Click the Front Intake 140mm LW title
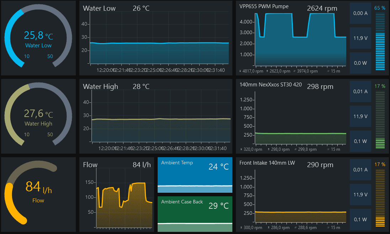The image size is (390, 234). tap(267, 163)
